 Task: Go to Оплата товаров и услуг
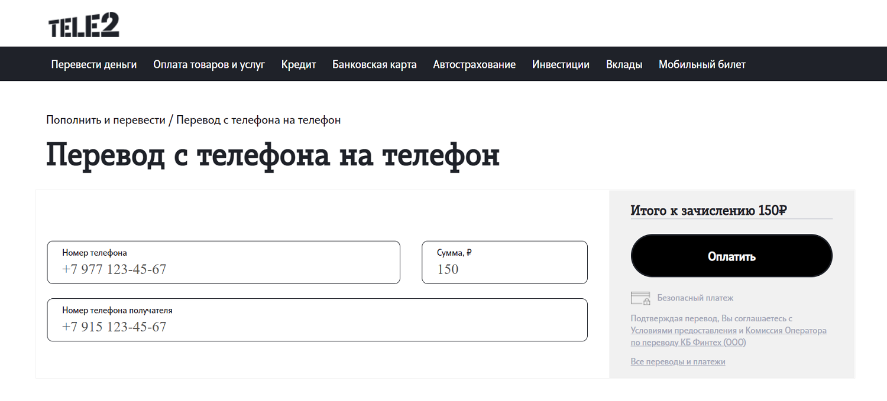pos(209,64)
